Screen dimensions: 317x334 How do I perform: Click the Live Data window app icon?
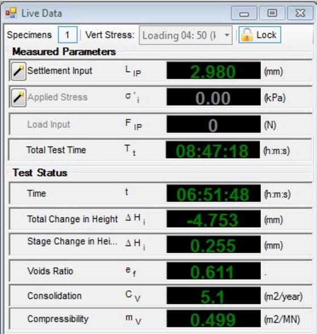[11, 13]
